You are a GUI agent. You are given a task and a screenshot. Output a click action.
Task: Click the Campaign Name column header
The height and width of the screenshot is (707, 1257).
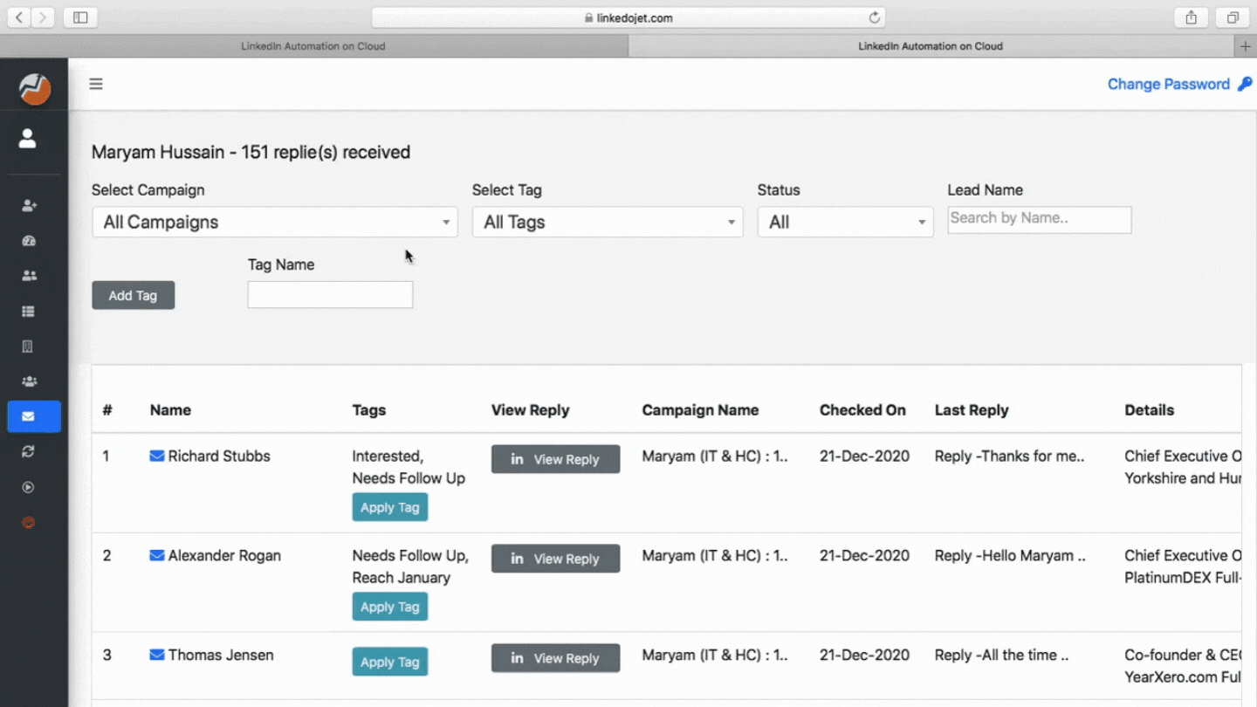700,410
